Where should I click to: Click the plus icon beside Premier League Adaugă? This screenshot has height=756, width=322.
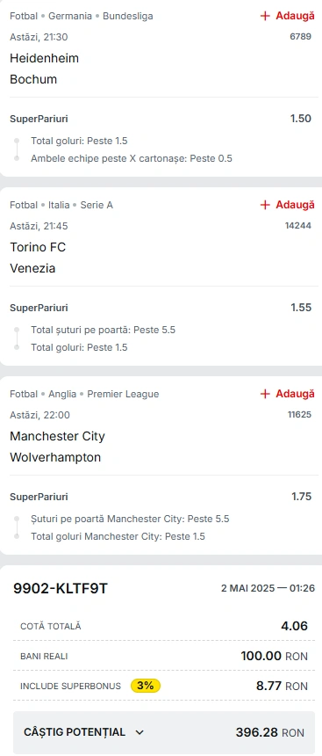265,394
